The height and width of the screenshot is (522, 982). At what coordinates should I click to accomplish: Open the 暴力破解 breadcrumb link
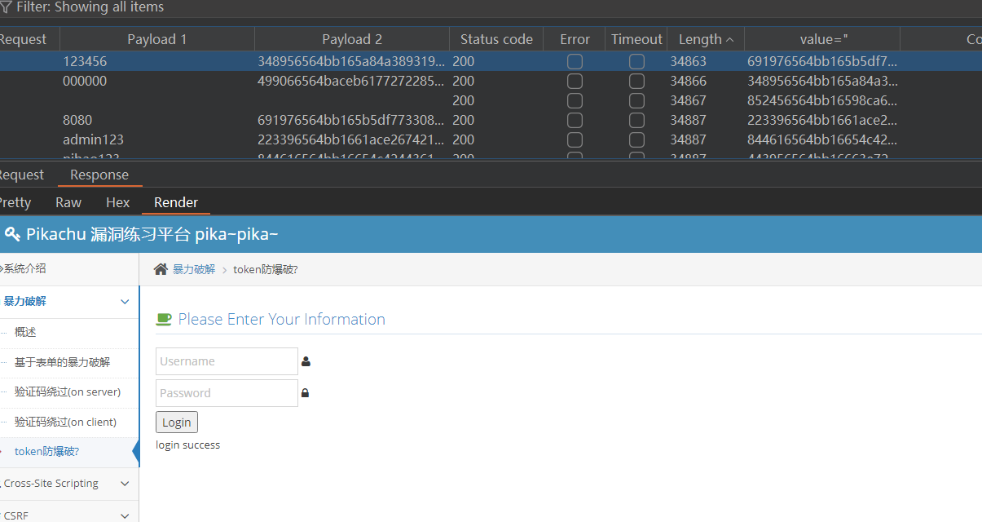pos(194,269)
